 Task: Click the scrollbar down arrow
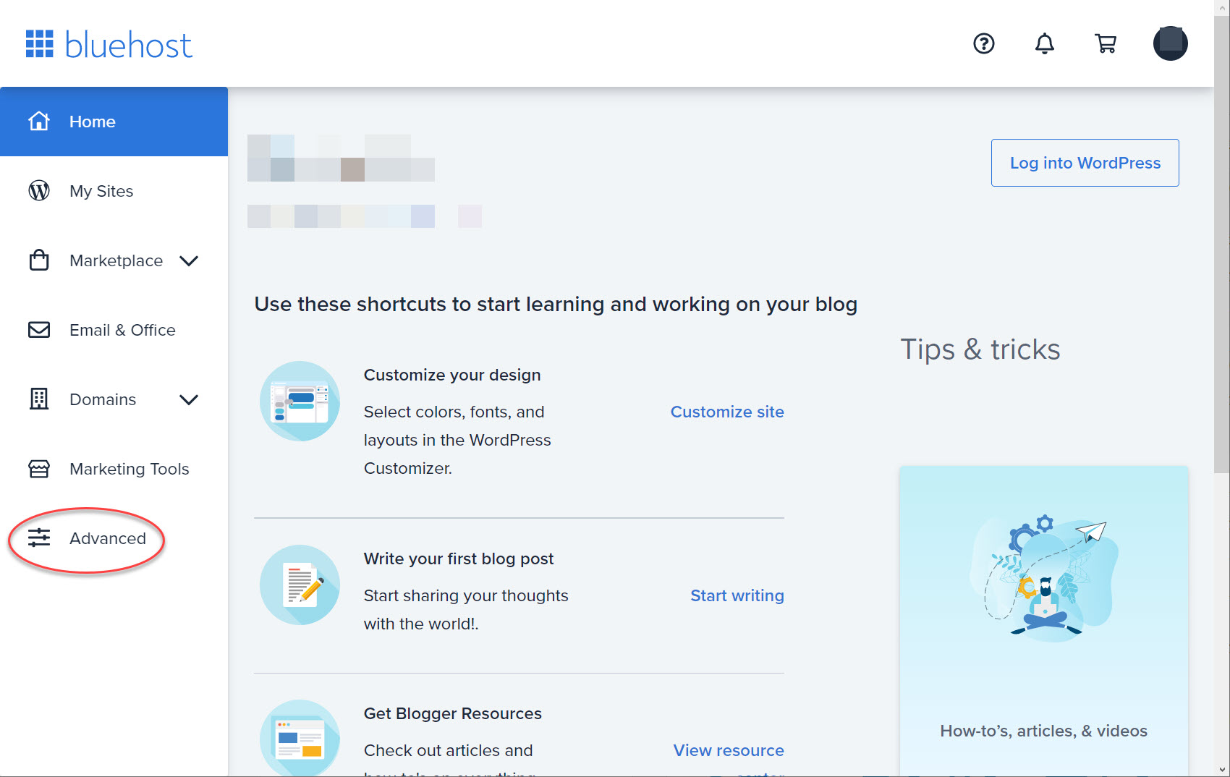(1222, 770)
